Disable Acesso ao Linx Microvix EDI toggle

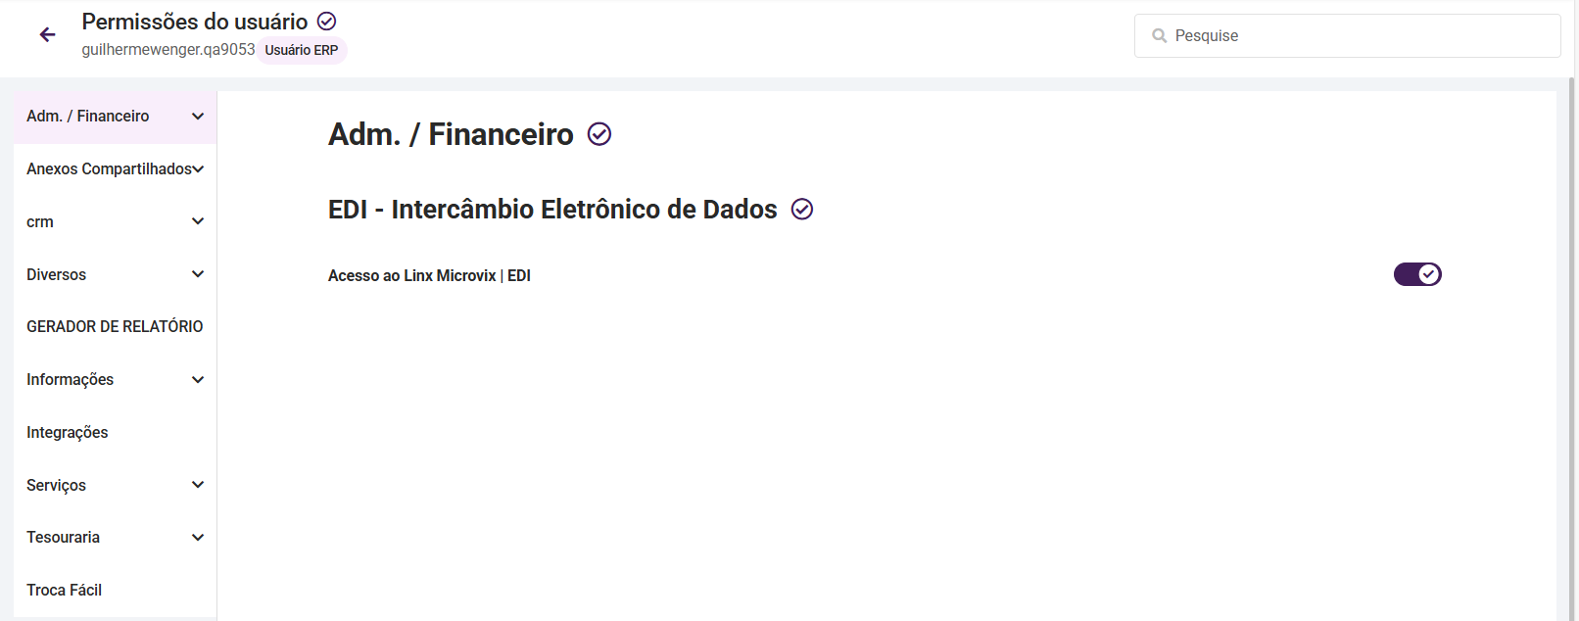[x=1417, y=274]
